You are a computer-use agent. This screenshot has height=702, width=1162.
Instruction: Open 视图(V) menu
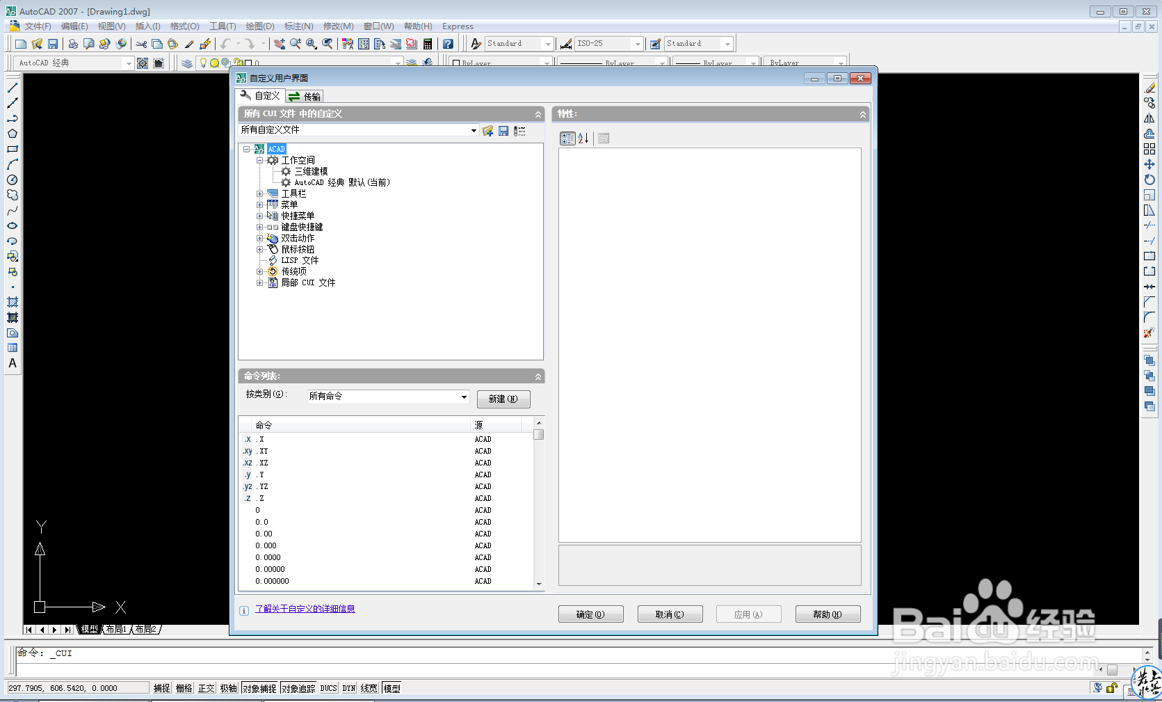[x=111, y=26]
